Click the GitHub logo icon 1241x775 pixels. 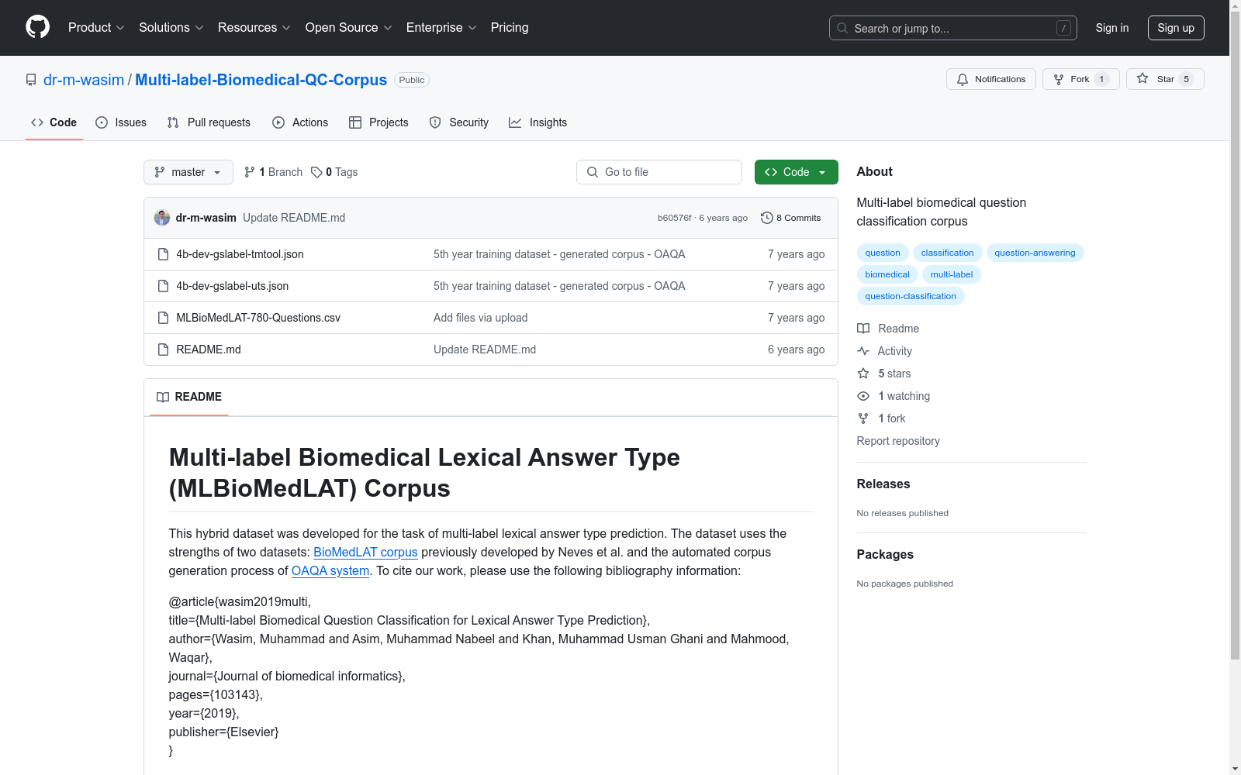coord(38,27)
